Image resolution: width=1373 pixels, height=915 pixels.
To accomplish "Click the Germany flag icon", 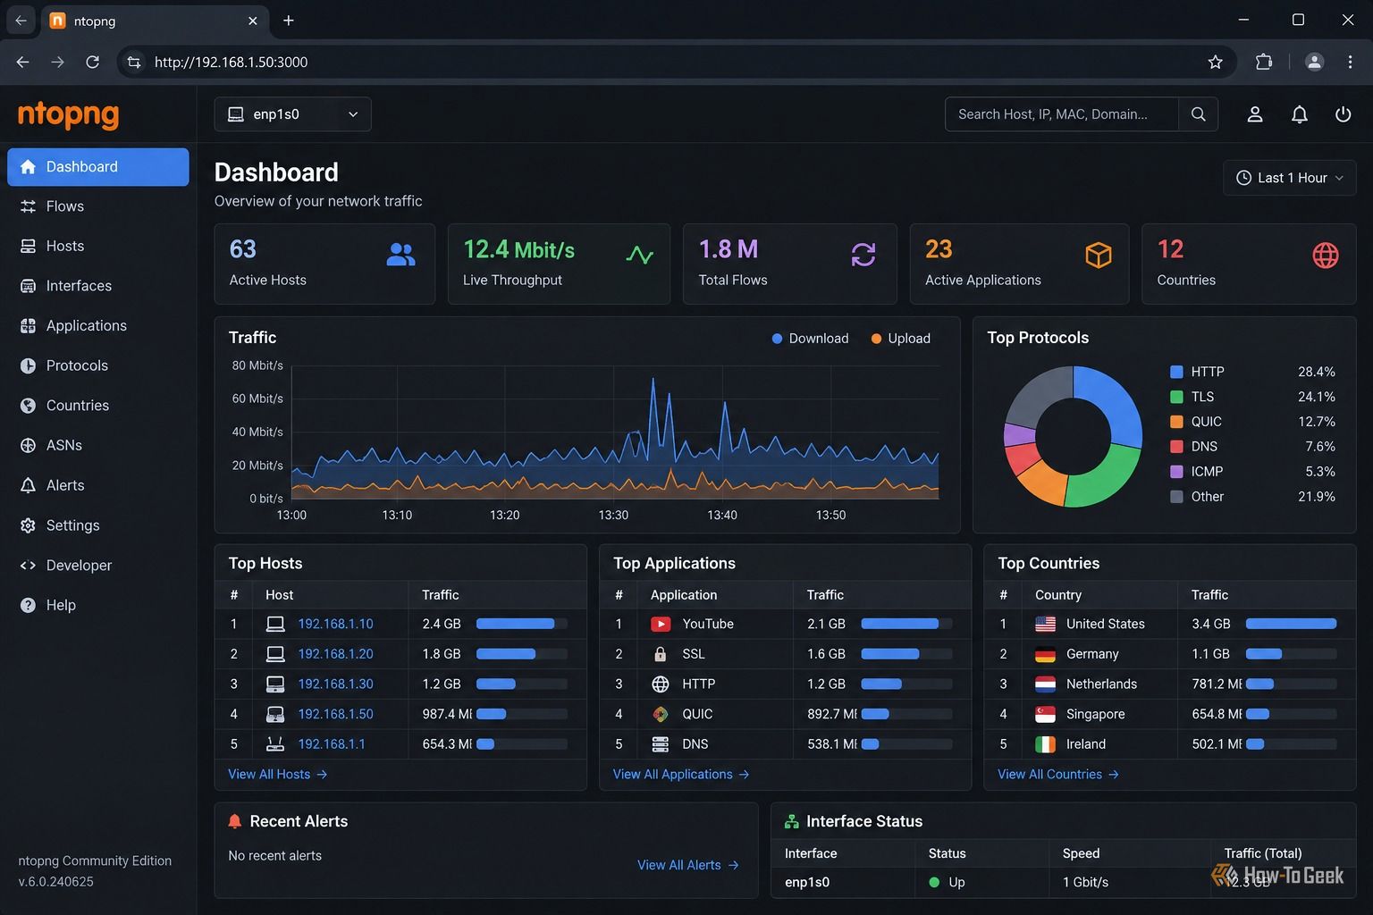I will tap(1045, 654).
